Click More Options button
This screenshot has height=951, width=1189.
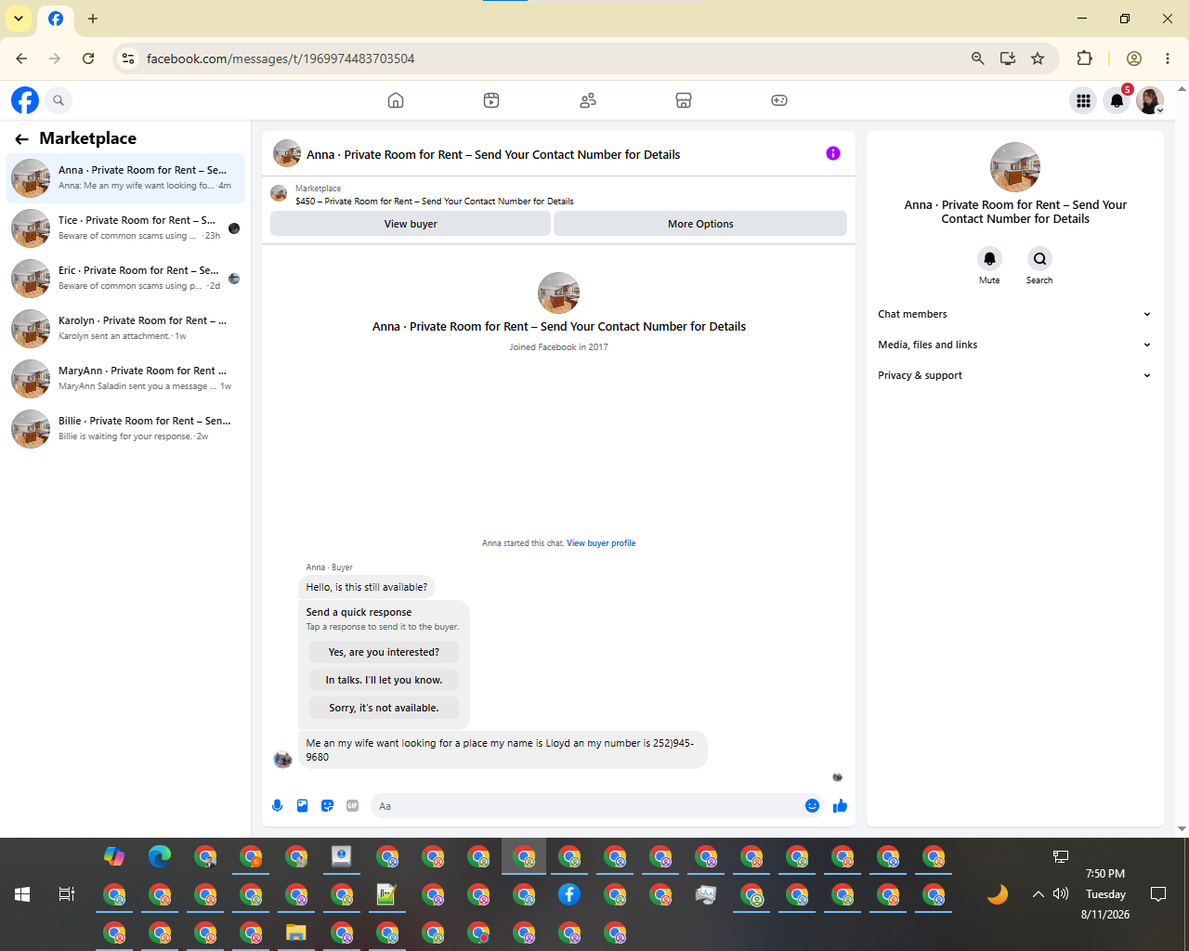pos(700,224)
